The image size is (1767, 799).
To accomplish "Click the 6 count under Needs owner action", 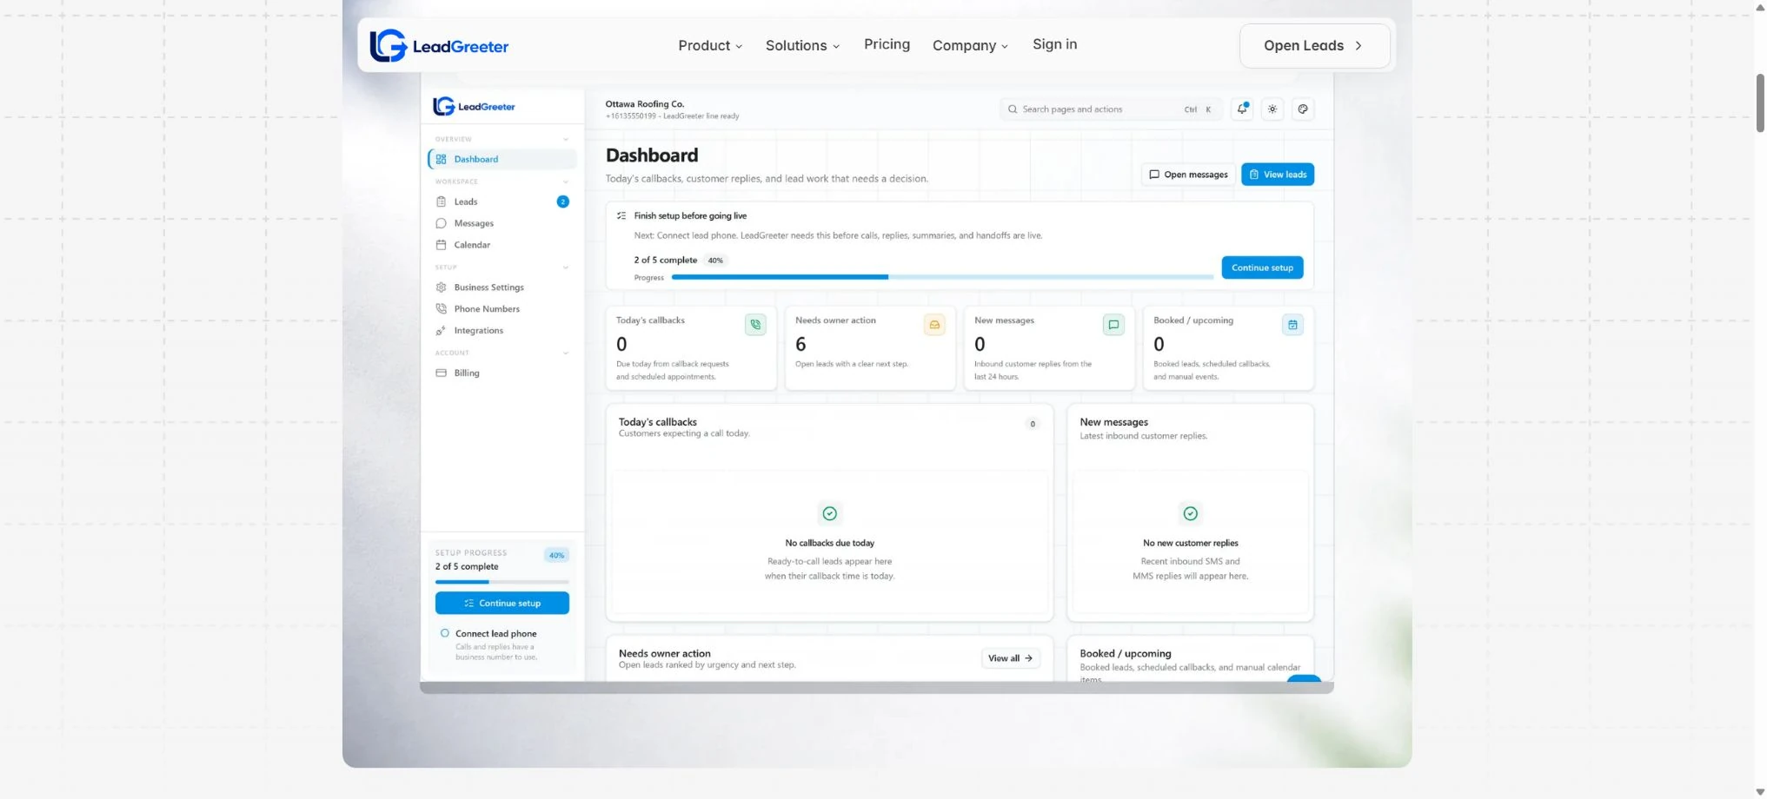I will (800, 345).
